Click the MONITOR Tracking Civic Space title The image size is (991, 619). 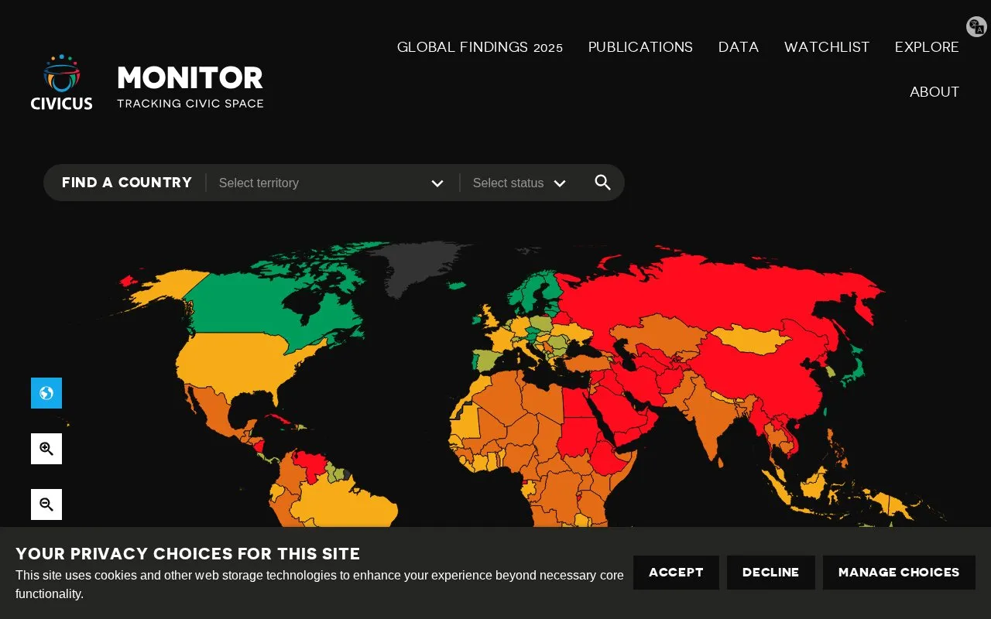(190, 87)
